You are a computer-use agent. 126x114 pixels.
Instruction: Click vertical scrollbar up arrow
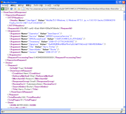pyautogui.click(x=124, y=12)
